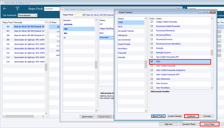
Task: Tick Valor Crédito Presumido Suspensivo checkbox
Action: pyautogui.click(x=152, y=70)
